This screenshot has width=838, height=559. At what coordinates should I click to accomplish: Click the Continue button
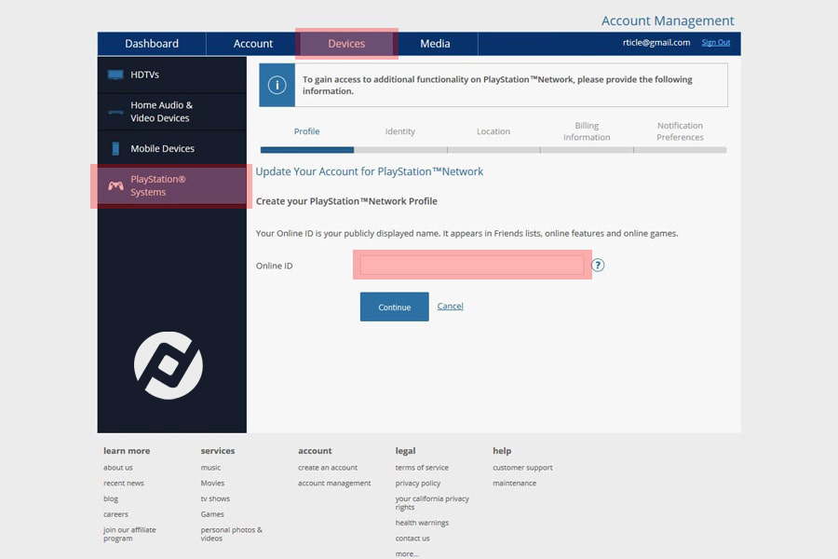[395, 307]
